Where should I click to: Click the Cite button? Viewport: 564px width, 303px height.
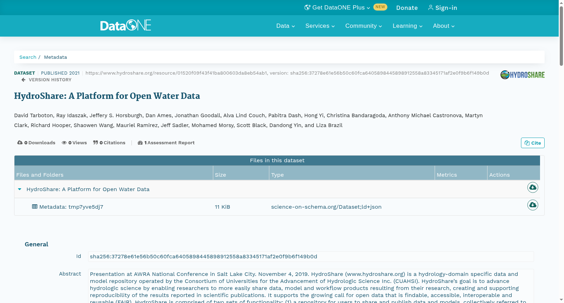pos(533,143)
